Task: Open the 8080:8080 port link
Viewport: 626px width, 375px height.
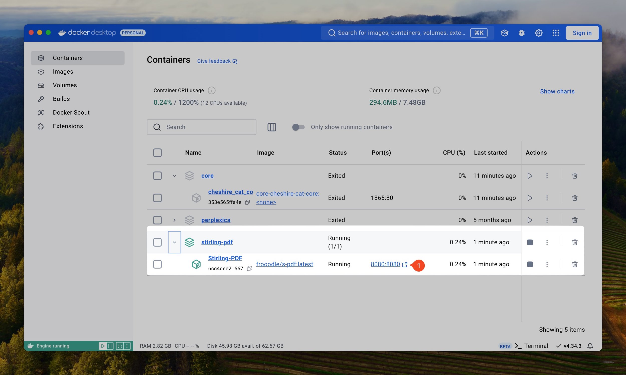Action: point(389,264)
